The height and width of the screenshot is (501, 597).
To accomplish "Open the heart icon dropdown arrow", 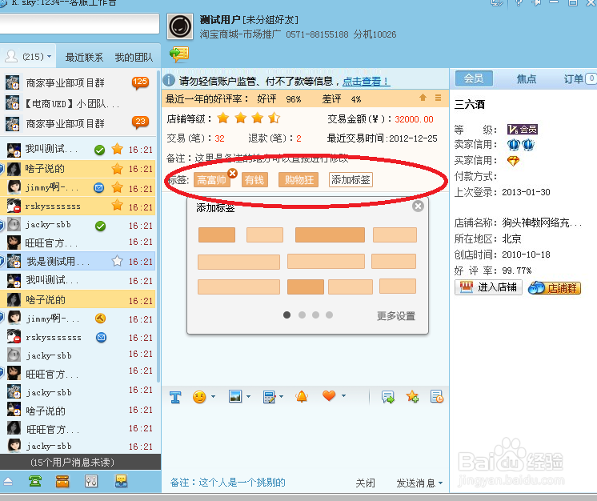I will tap(344, 396).
